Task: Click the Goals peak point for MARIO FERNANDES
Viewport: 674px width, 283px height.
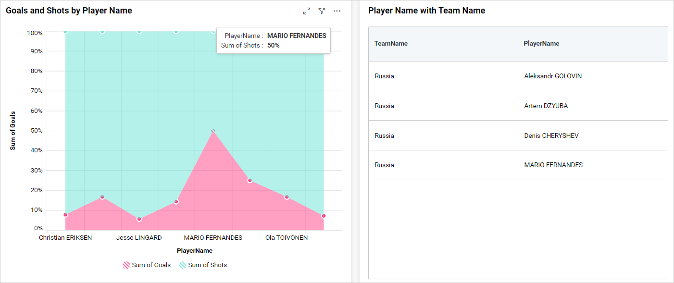Action: [213, 131]
